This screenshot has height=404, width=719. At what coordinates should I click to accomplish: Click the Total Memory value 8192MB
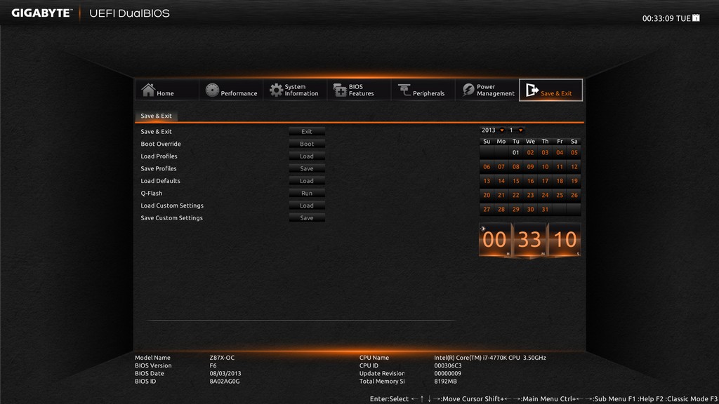click(445, 381)
